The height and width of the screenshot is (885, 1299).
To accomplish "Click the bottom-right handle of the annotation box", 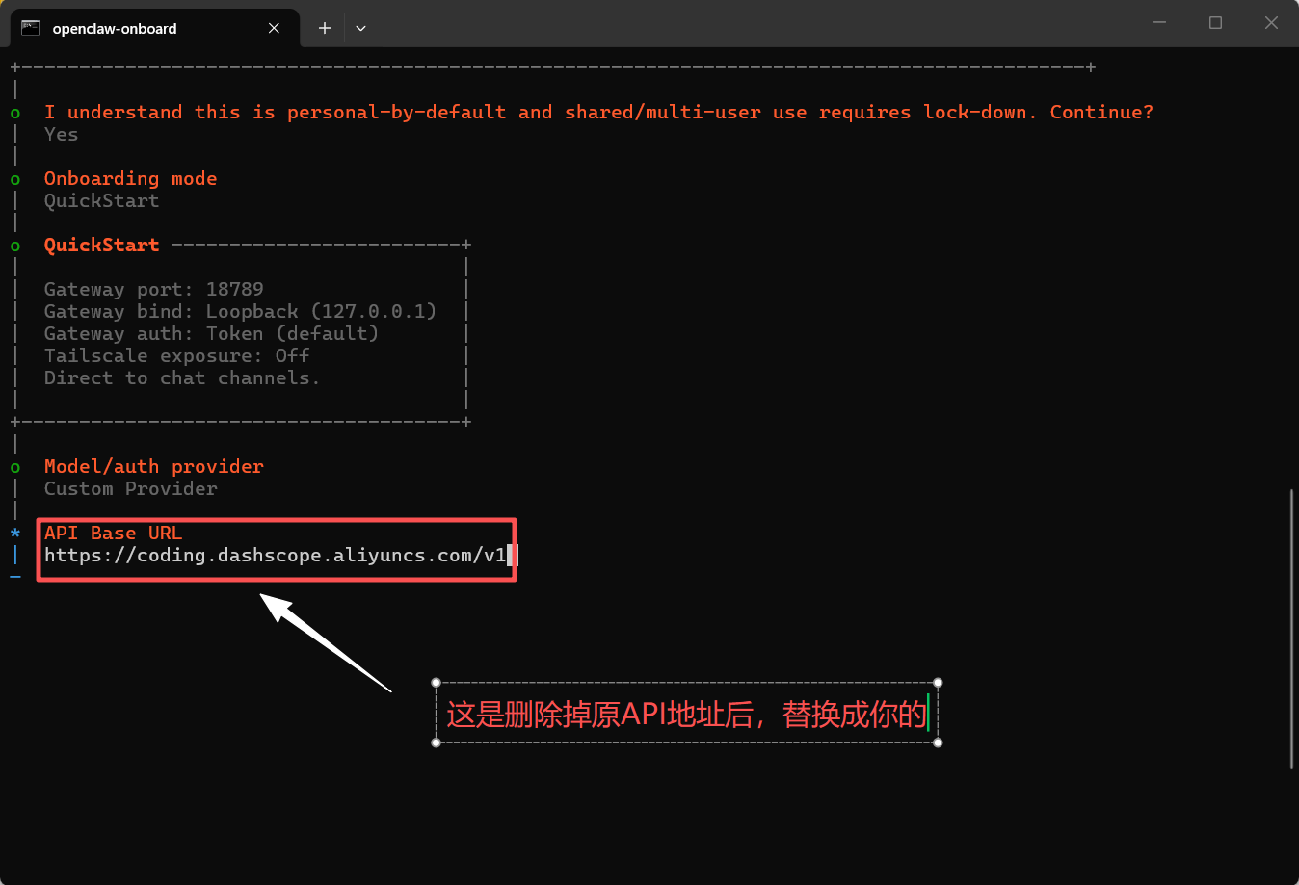I will click(938, 742).
